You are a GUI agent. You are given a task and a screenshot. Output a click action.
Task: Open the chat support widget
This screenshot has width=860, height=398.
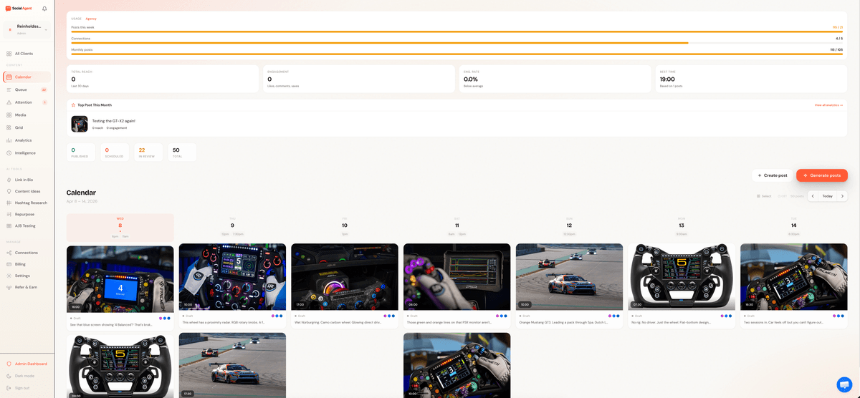844,384
